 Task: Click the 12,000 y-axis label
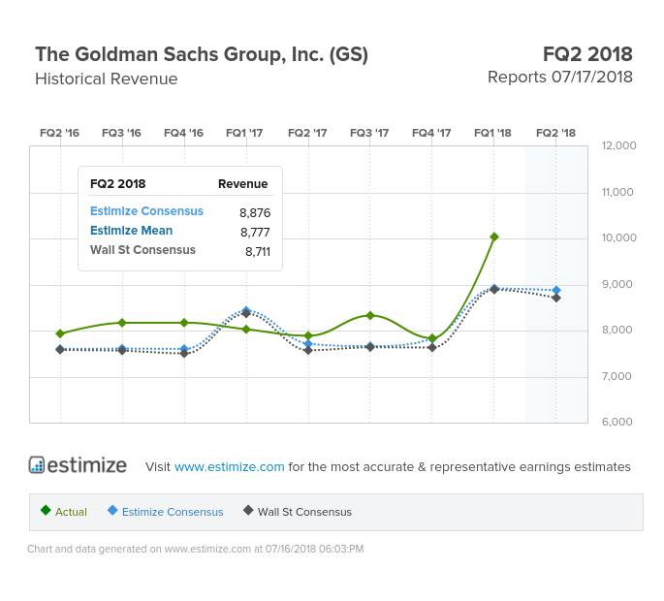pyautogui.click(x=618, y=145)
